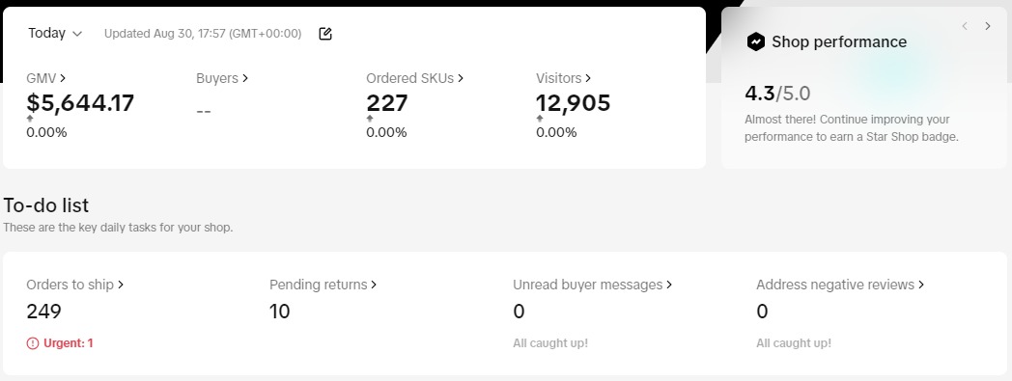Open Visitors metric details
The image size is (1012, 381).
click(x=563, y=78)
